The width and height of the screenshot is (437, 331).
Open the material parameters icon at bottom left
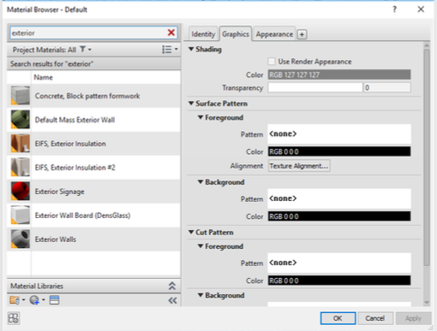click(14, 318)
